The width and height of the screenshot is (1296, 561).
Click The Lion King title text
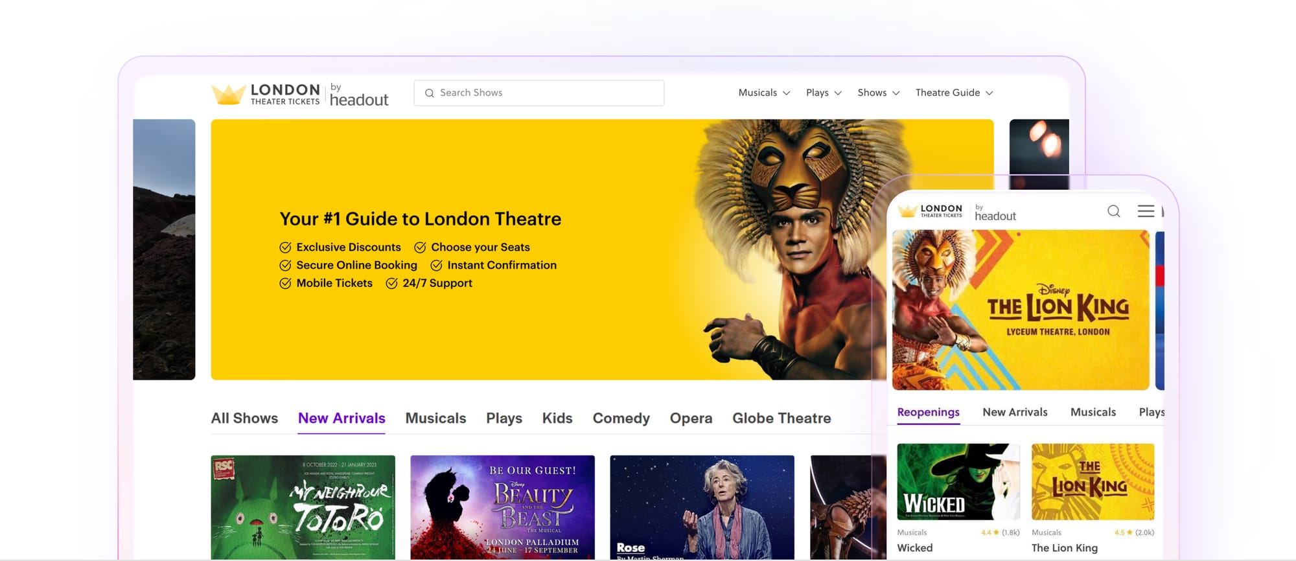[x=1065, y=548]
